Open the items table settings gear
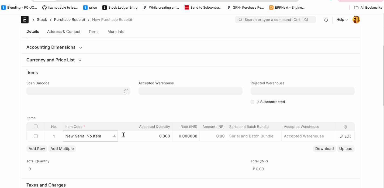Screen dimensions: 384x188 coord(345,127)
